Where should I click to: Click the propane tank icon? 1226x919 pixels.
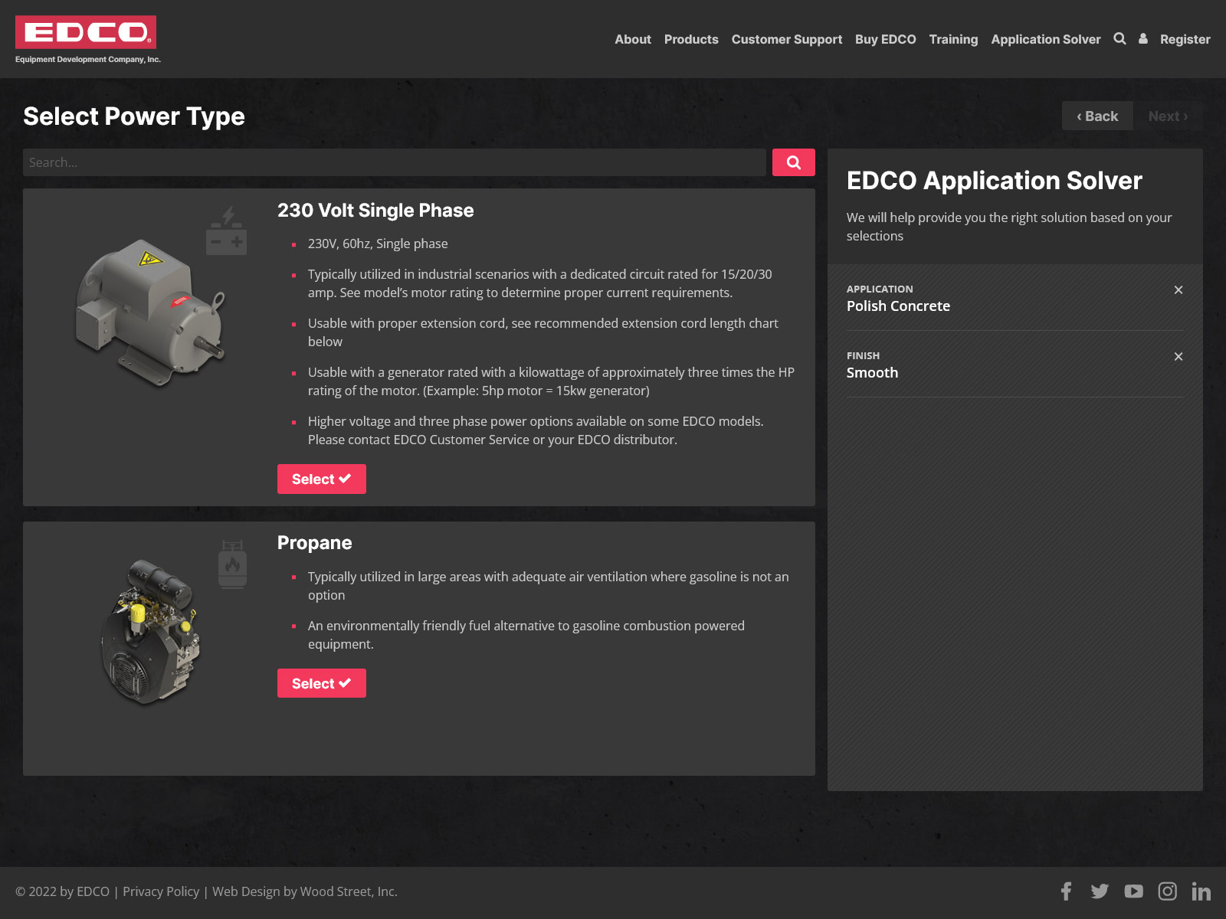(x=232, y=564)
